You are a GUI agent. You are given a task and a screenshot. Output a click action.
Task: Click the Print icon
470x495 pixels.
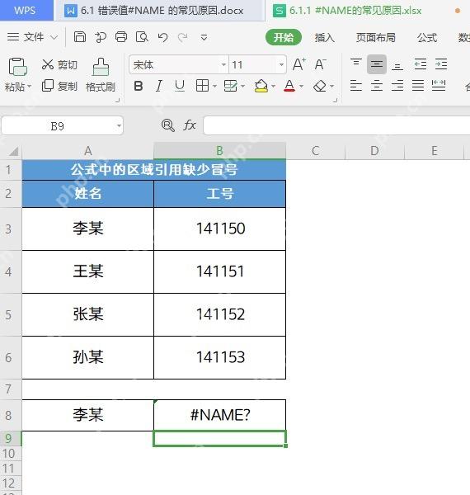tap(121, 37)
